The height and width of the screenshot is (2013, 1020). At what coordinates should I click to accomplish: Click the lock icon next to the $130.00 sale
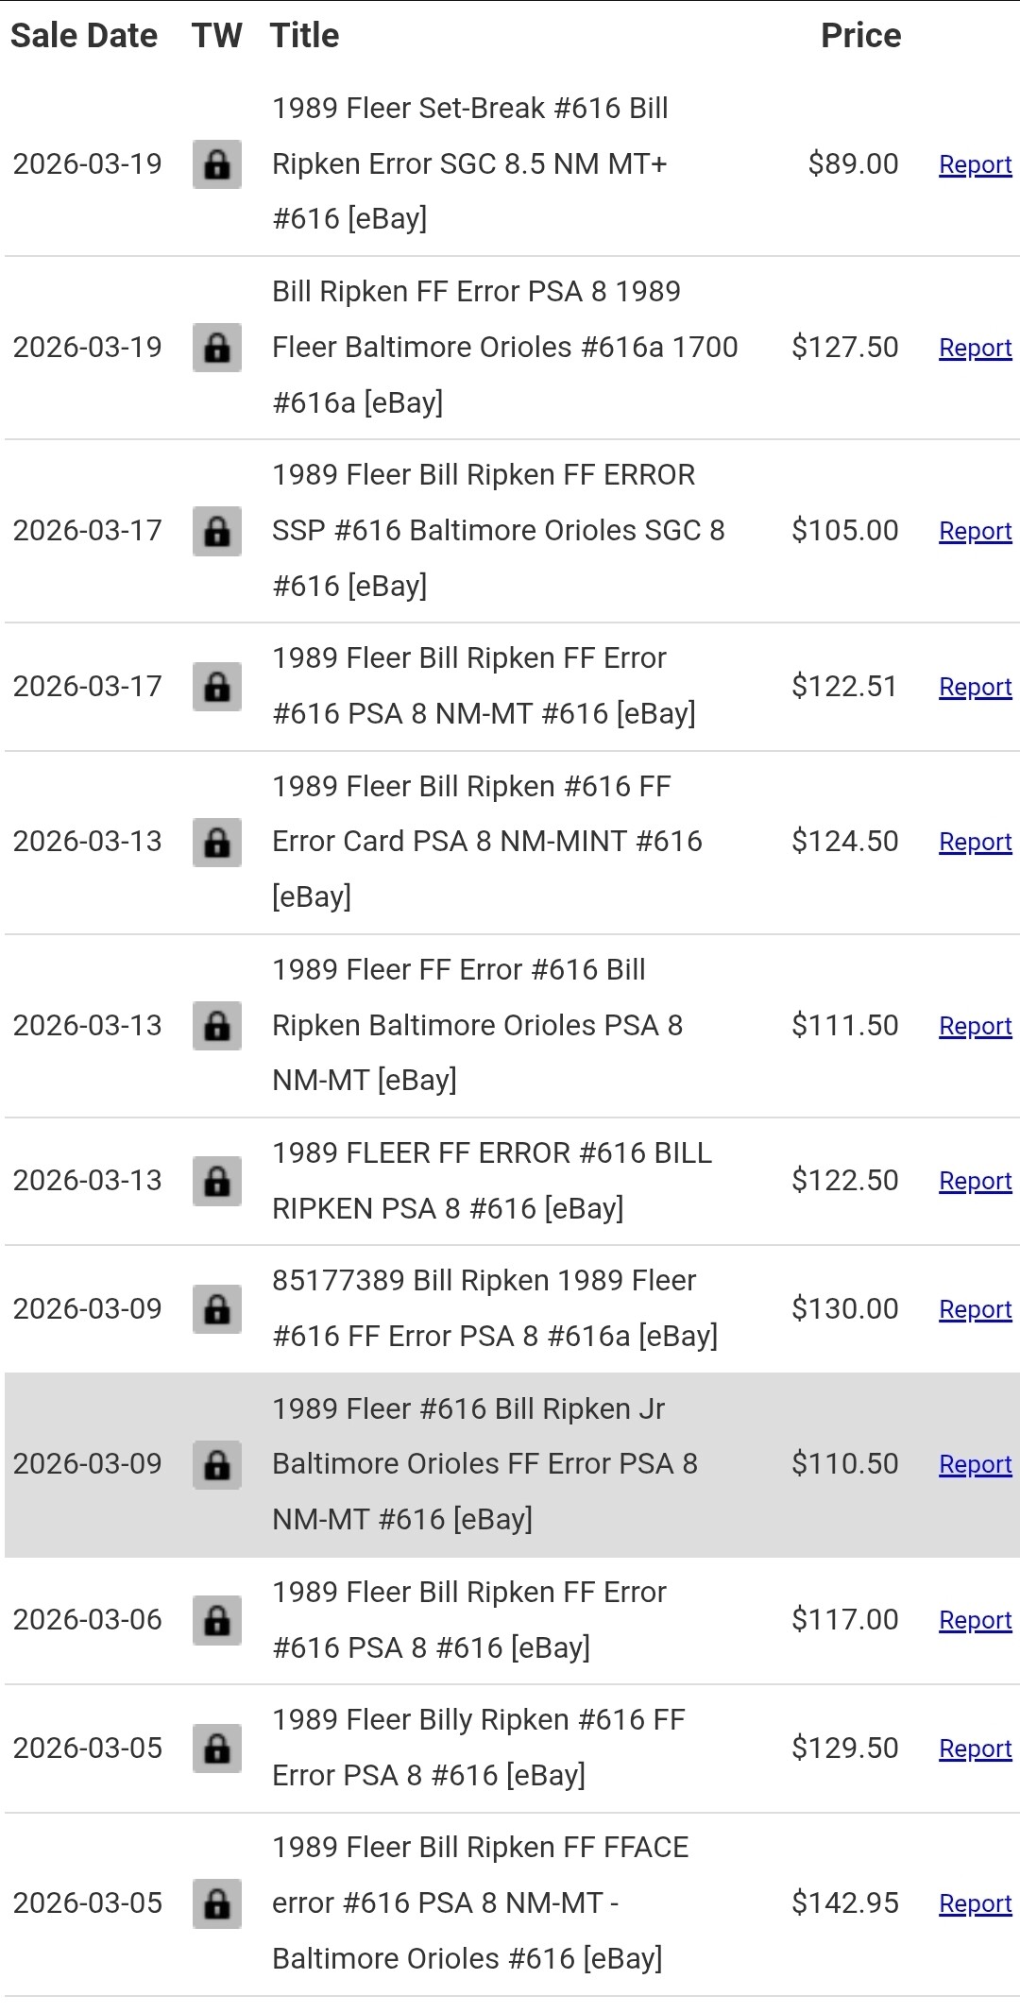coord(217,1309)
